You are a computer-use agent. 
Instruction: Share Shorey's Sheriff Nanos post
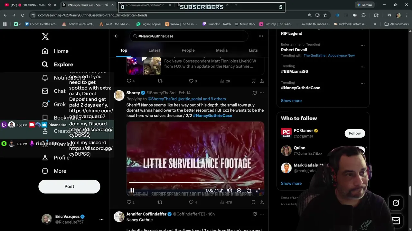click(x=262, y=202)
